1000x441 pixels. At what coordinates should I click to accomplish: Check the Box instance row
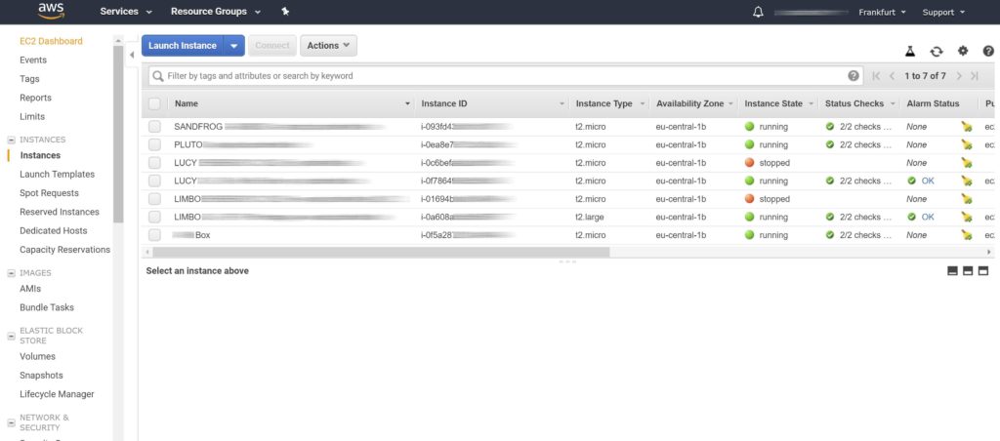[x=155, y=235]
